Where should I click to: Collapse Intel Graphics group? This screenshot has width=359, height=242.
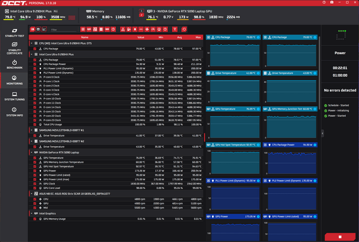[31, 213]
